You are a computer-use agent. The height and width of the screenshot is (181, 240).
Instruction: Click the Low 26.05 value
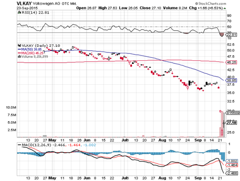[x=128, y=8]
